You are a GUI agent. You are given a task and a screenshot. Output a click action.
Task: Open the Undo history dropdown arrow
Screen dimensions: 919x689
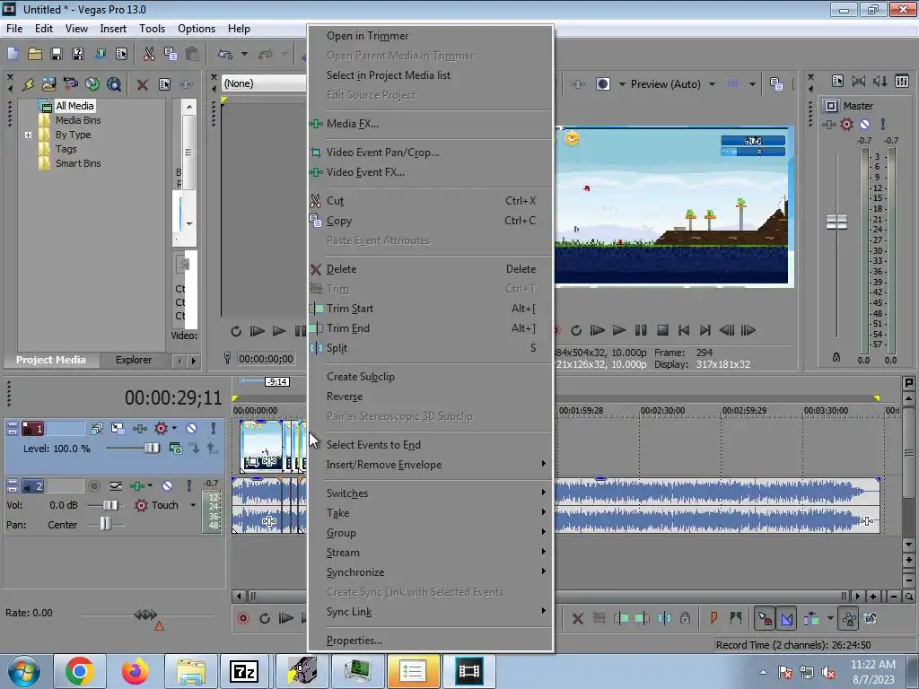coord(244,55)
